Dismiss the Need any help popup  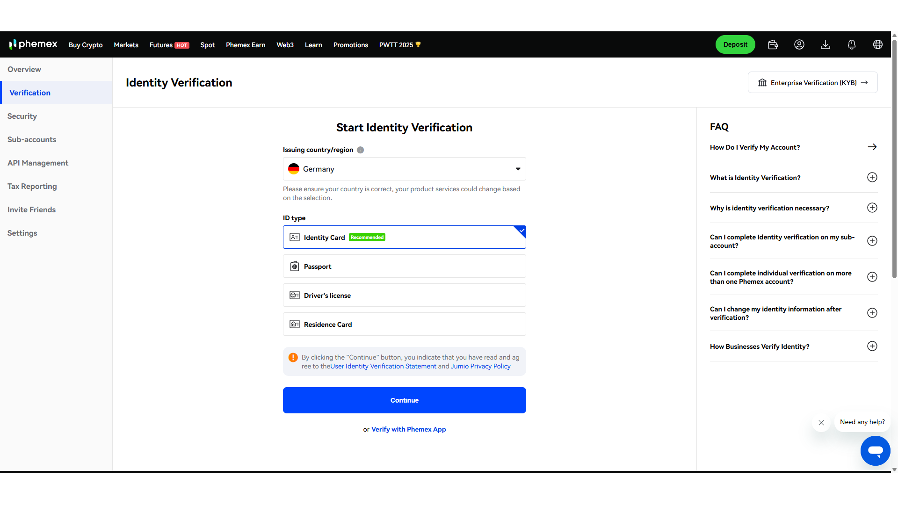[821, 423]
